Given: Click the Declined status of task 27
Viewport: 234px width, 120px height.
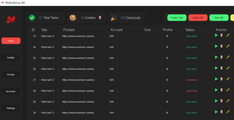Looking at the screenshot, I should pos(191,80).
